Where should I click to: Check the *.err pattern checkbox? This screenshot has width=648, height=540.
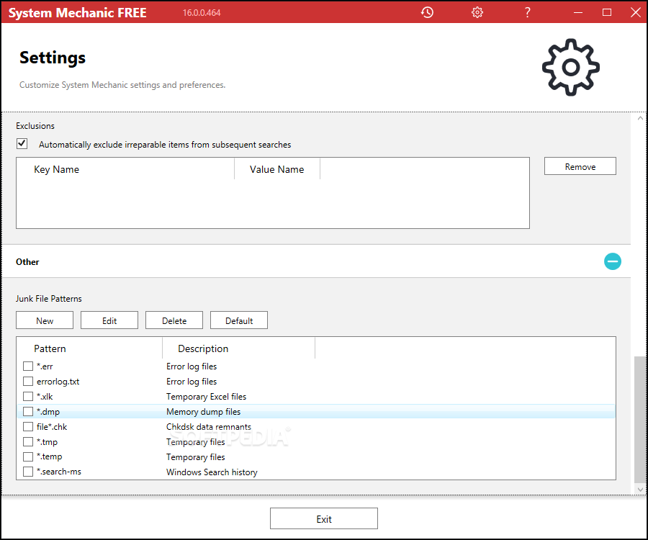[28, 366]
